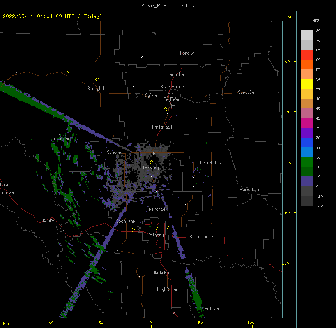This screenshot has height=328, width=336.
Task: Click the RockyMH label
Action: (95, 88)
